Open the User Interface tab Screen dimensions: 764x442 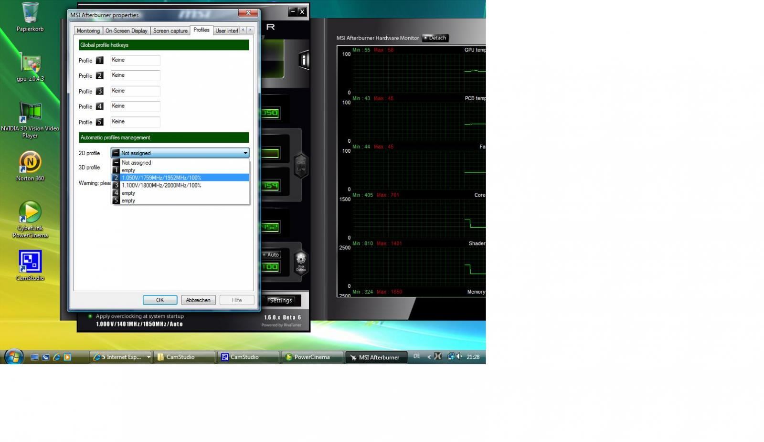(x=226, y=31)
